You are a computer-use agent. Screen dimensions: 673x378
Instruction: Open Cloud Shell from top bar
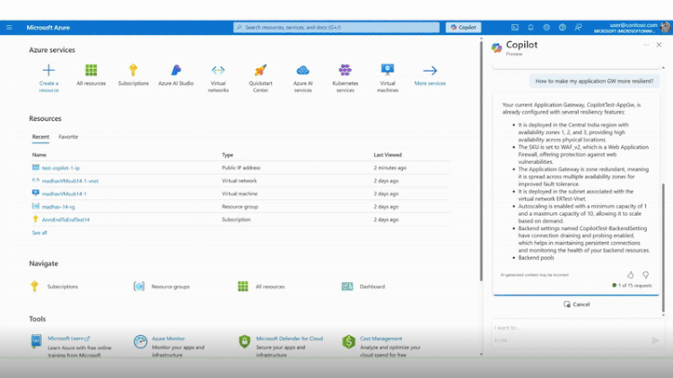[515, 28]
